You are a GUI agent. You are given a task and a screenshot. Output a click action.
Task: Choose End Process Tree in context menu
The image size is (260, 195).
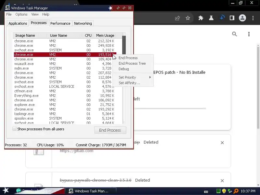click(132, 63)
